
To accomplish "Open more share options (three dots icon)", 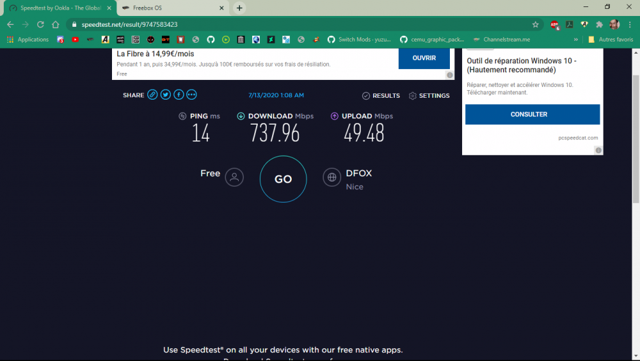I will [191, 95].
